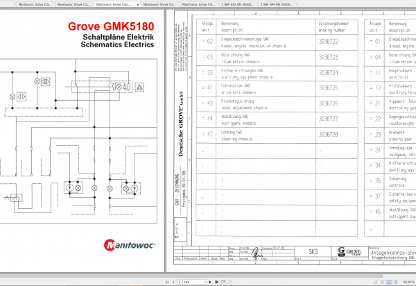The height and width of the screenshot is (286, 416).
Task: Click unit code = 47
Action: tap(207, 135)
